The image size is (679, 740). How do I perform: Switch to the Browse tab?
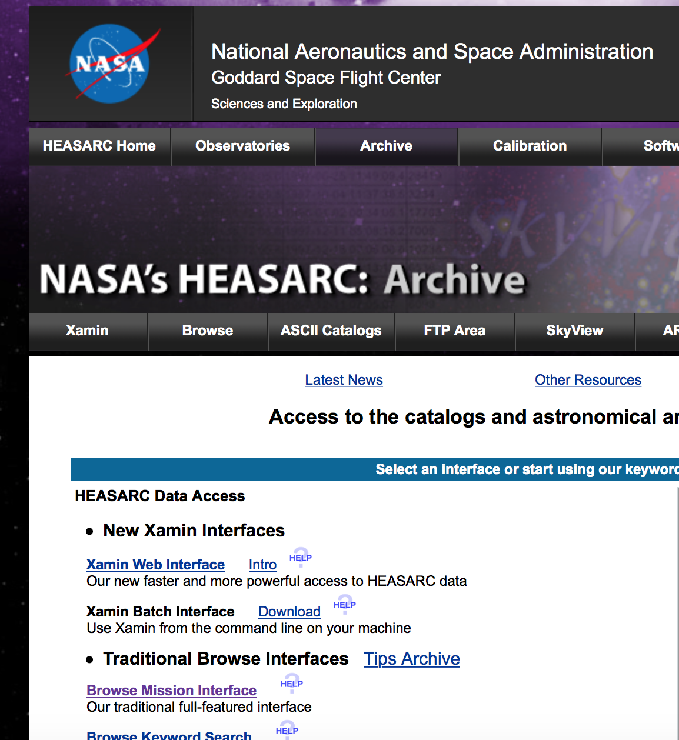click(207, 331)
